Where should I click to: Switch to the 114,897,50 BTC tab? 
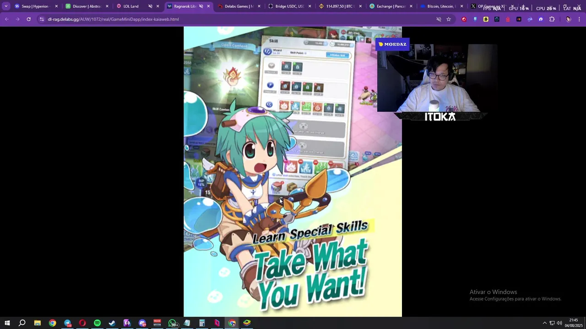340,6
